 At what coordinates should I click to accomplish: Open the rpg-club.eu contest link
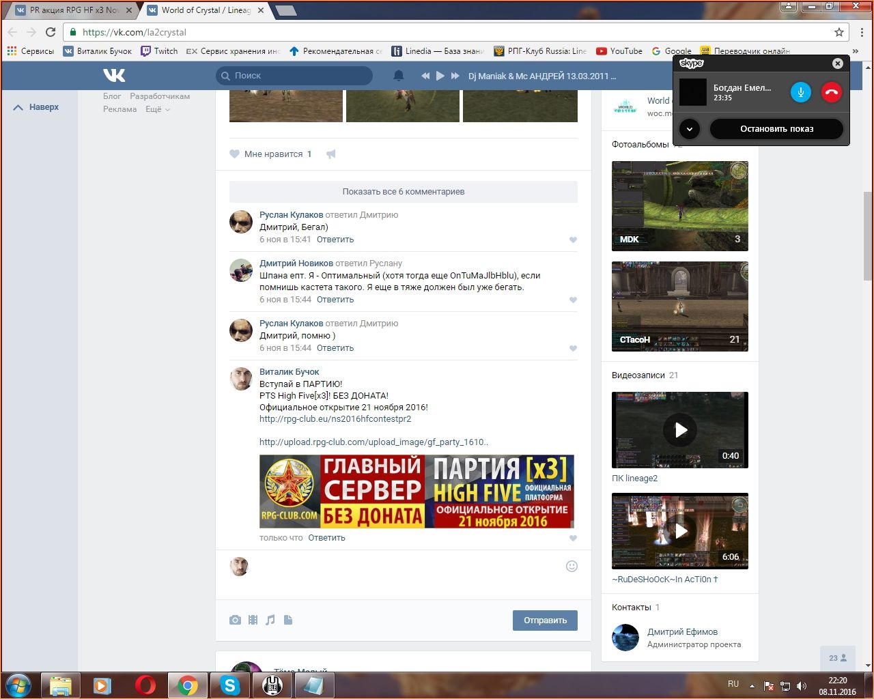(x=335, y=419)
